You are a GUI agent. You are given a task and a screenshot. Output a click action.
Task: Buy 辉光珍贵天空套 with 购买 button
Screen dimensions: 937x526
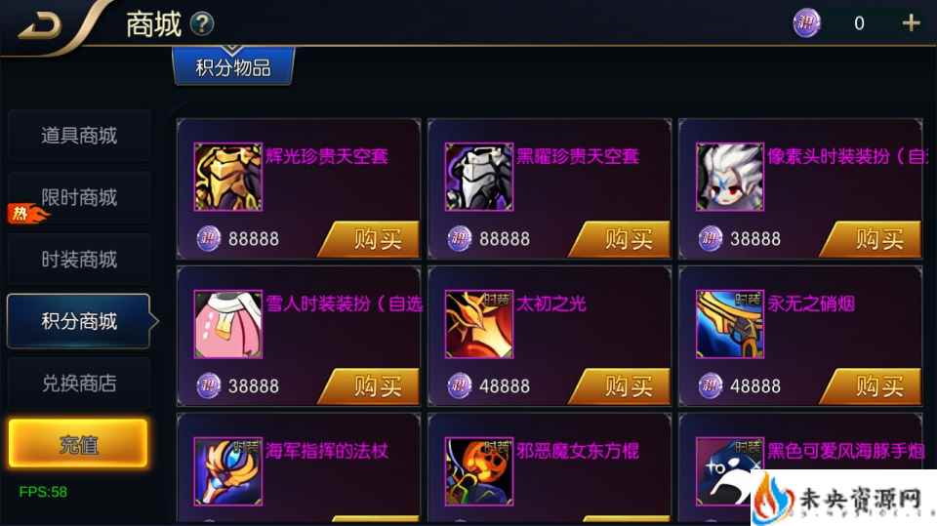(369, 240)
